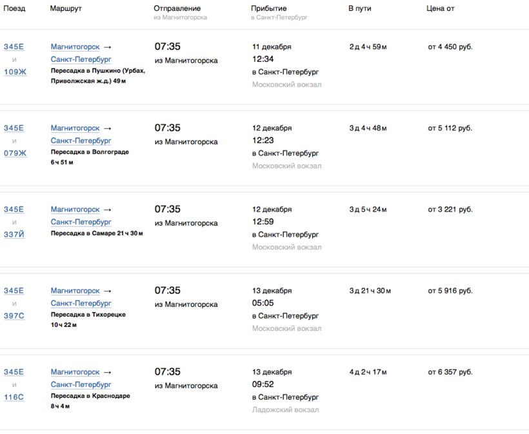Open train 337Й link
Screen dimensions: 529x434
coord(14,234)
